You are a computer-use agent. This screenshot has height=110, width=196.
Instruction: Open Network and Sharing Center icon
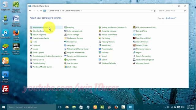click(x=65, y=49)
